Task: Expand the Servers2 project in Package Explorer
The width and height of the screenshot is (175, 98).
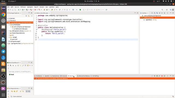Action: coord(8,21)
